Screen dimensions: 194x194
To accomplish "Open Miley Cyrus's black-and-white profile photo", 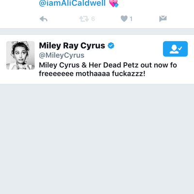I will click(x=20, y=55).
